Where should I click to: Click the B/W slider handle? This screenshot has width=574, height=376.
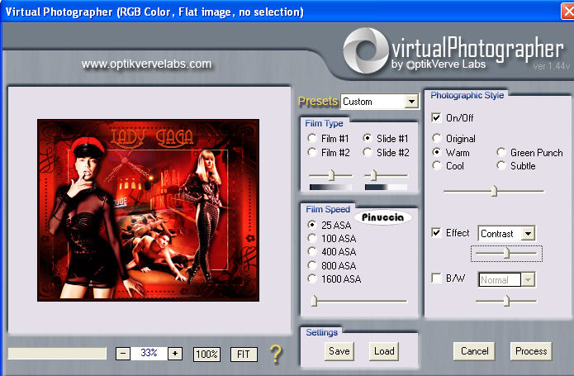506,301
